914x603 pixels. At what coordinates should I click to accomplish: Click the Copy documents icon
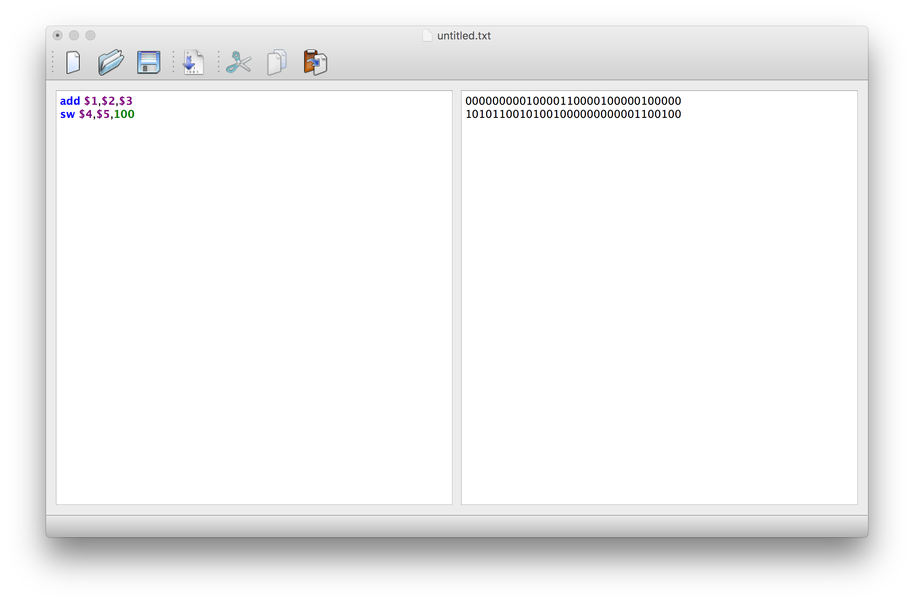point(277,62)
